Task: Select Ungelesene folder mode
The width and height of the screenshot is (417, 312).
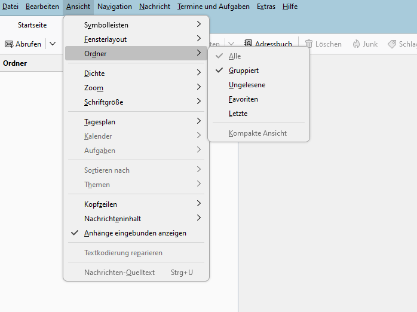Action: tap(247, 85)
